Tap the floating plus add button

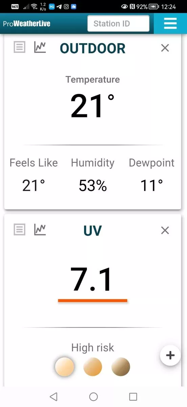coord(170,355)
